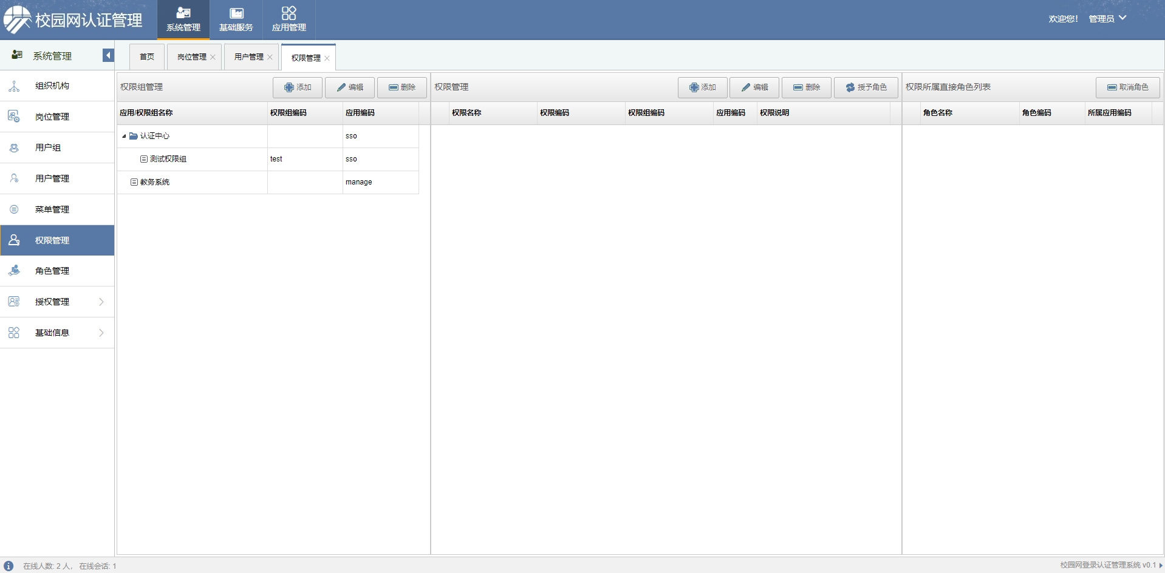The height and width of the screenshot is (573, 1165).
Task: Click the 组织机构 sidebar icon
Action: (x=14, y=86)
